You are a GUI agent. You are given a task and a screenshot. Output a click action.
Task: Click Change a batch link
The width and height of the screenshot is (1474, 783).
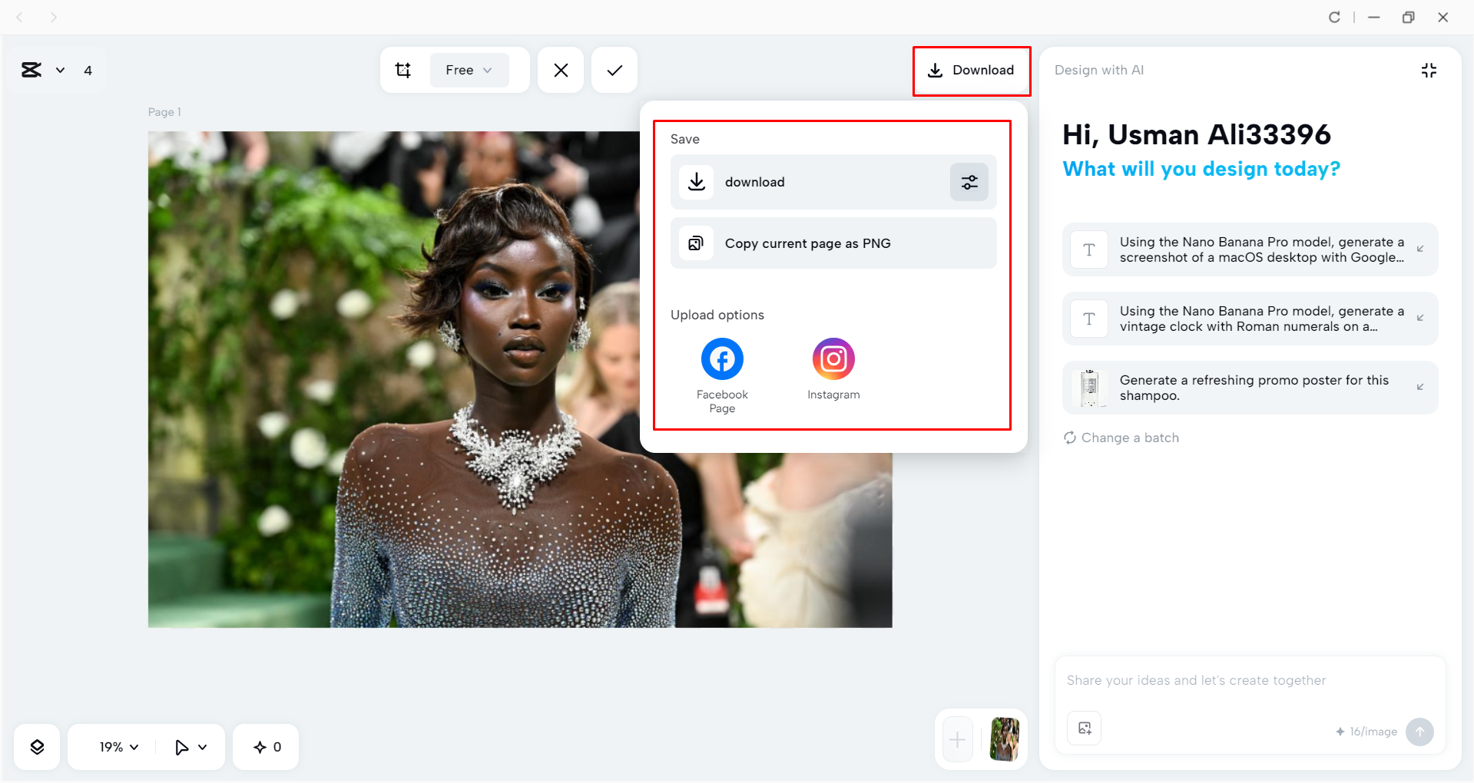1121,438
